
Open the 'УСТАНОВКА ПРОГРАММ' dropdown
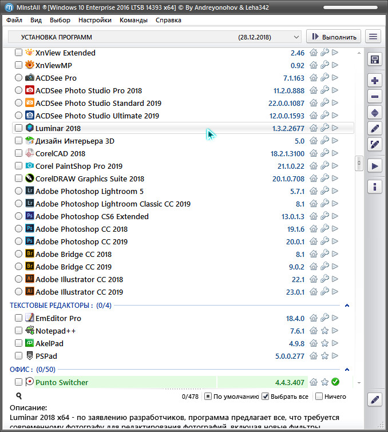pos(155,37)
